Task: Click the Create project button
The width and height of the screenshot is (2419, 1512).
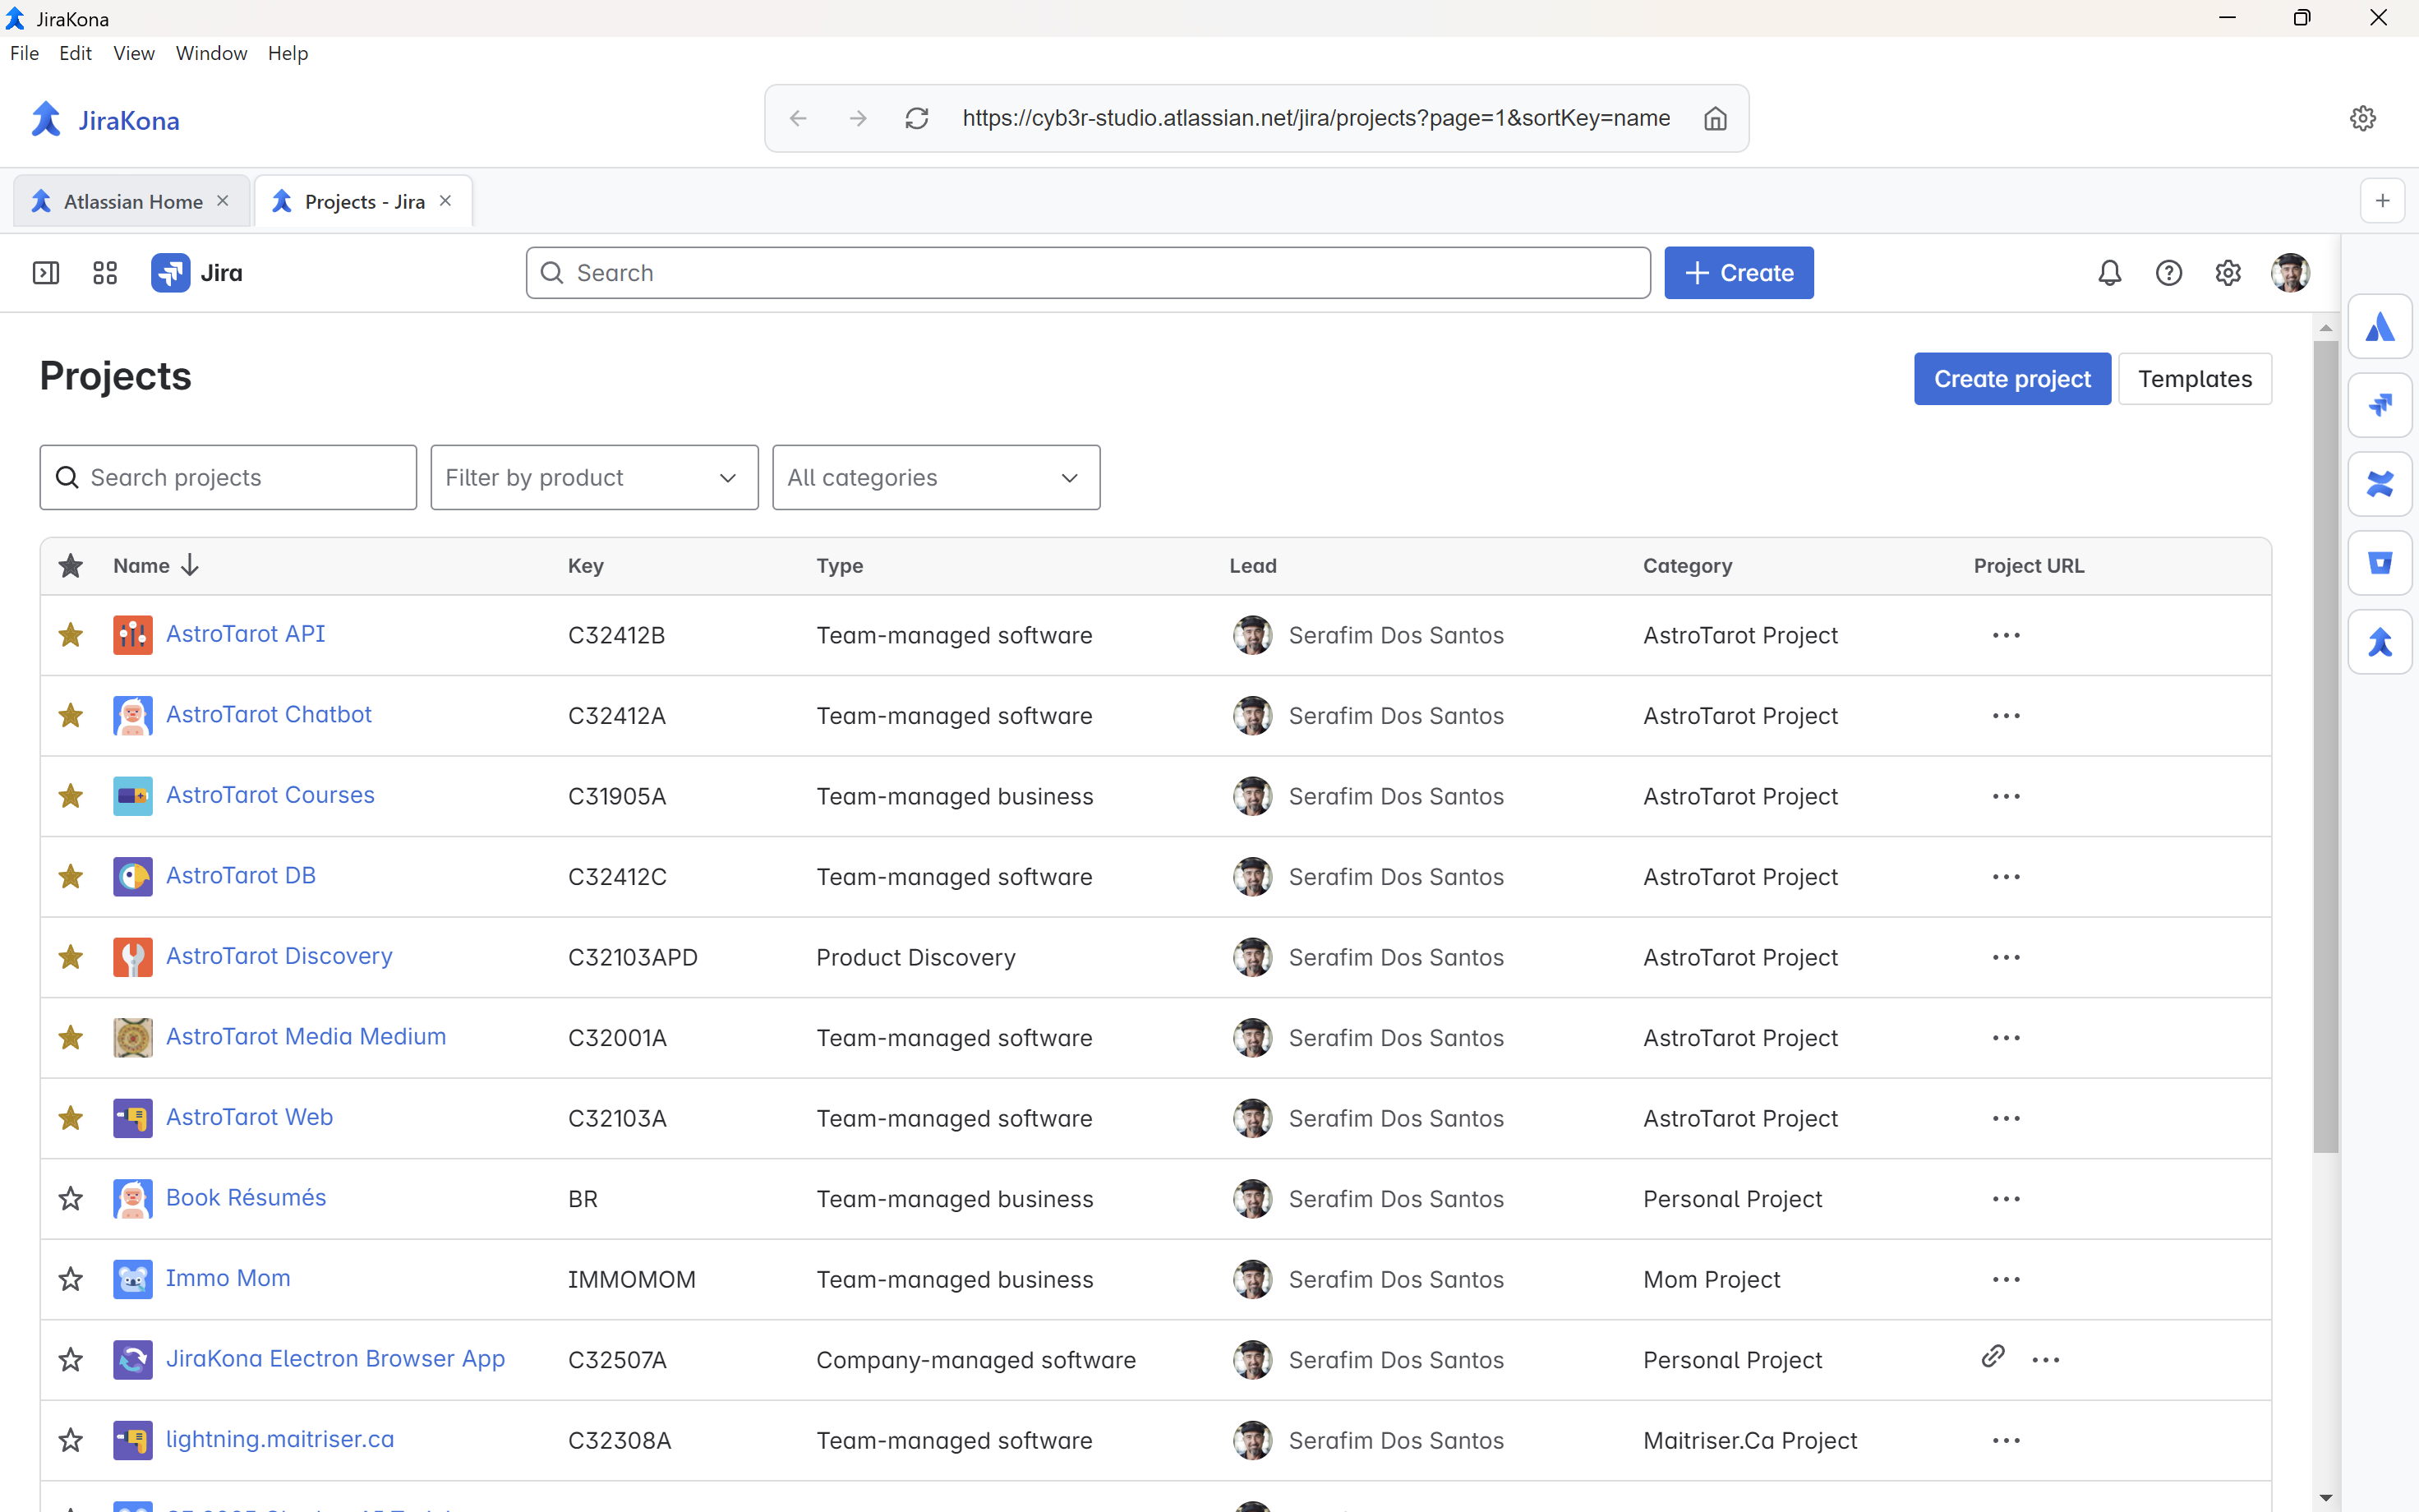Action: [x=2011, y=378]
